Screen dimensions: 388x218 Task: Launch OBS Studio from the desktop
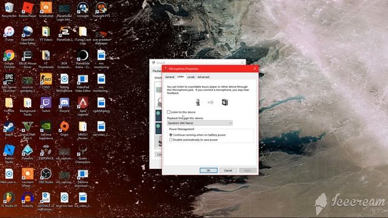(x=46, y=176)
